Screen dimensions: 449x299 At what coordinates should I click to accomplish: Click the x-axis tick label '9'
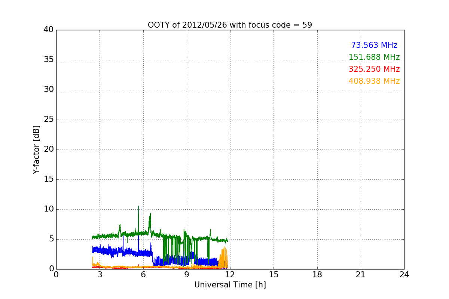(187, 275)
